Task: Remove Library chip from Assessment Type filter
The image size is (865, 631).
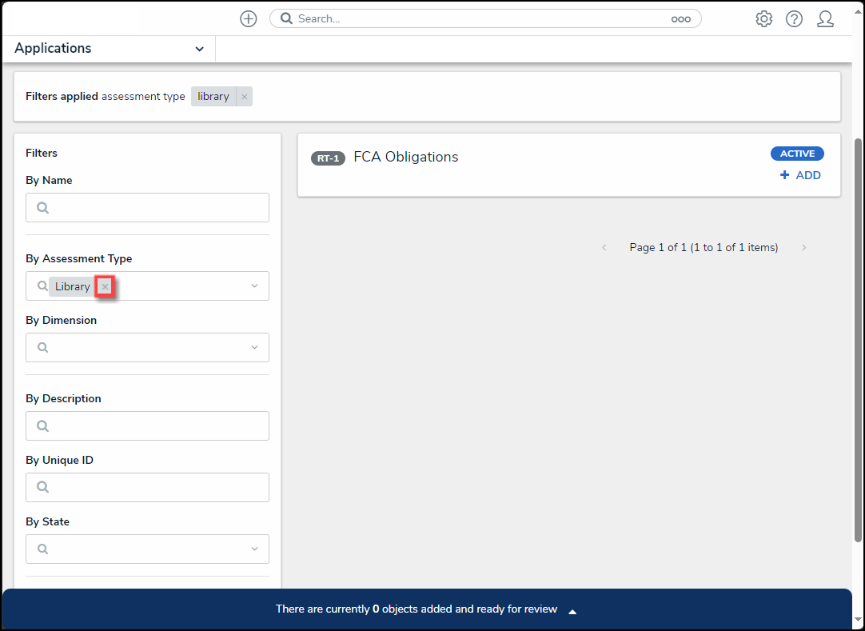Action: (105, 286)
